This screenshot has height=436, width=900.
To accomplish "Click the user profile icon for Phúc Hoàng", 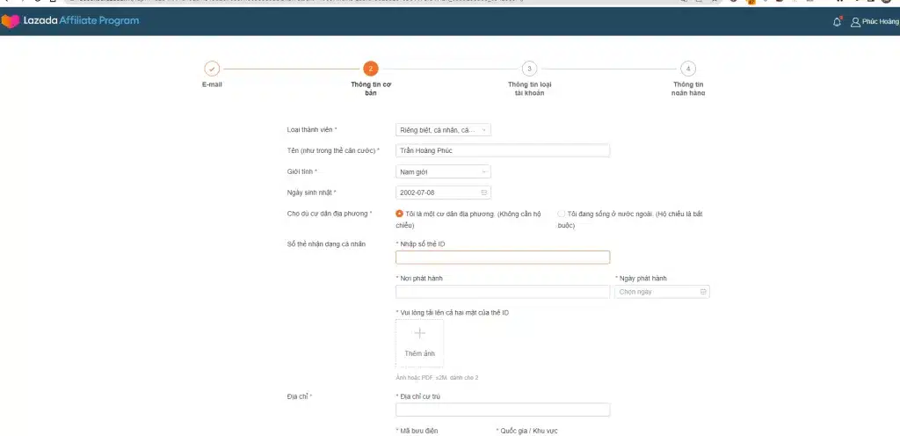I will 855,22.
